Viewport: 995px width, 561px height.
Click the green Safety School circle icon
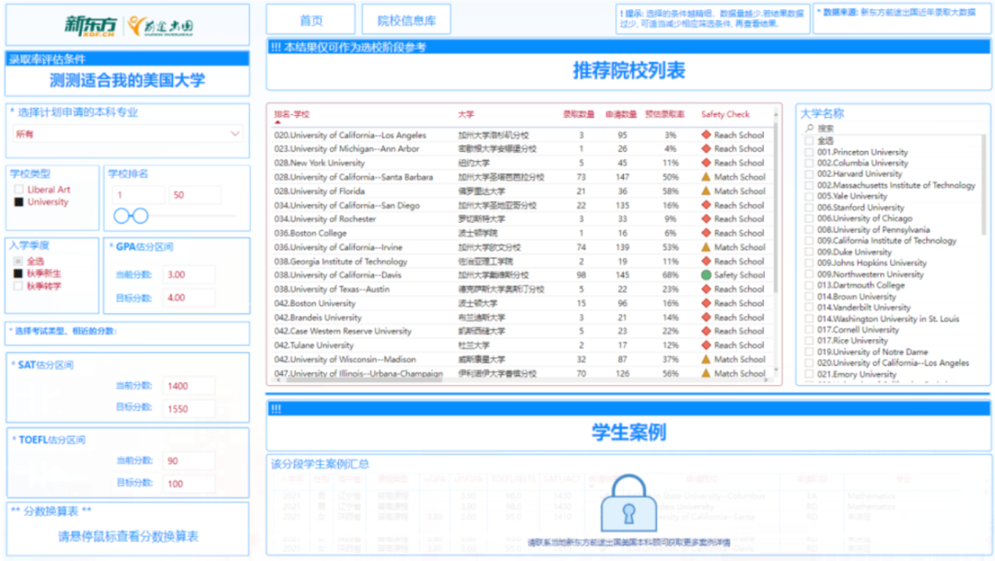pyautogui.click(x=706, y=275)
